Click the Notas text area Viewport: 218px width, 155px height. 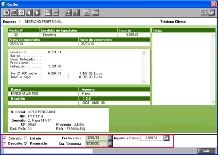click(182, 69)
